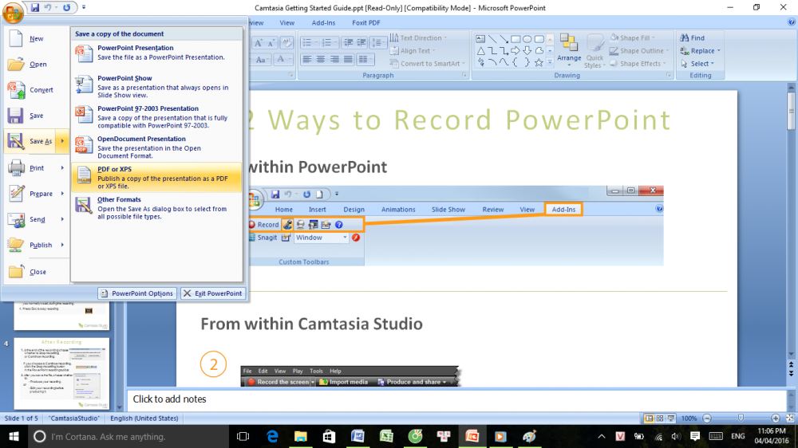The height and width of the screenshot is (448, 798).
Task: Open the View ribbon tab
Action: 287,23
